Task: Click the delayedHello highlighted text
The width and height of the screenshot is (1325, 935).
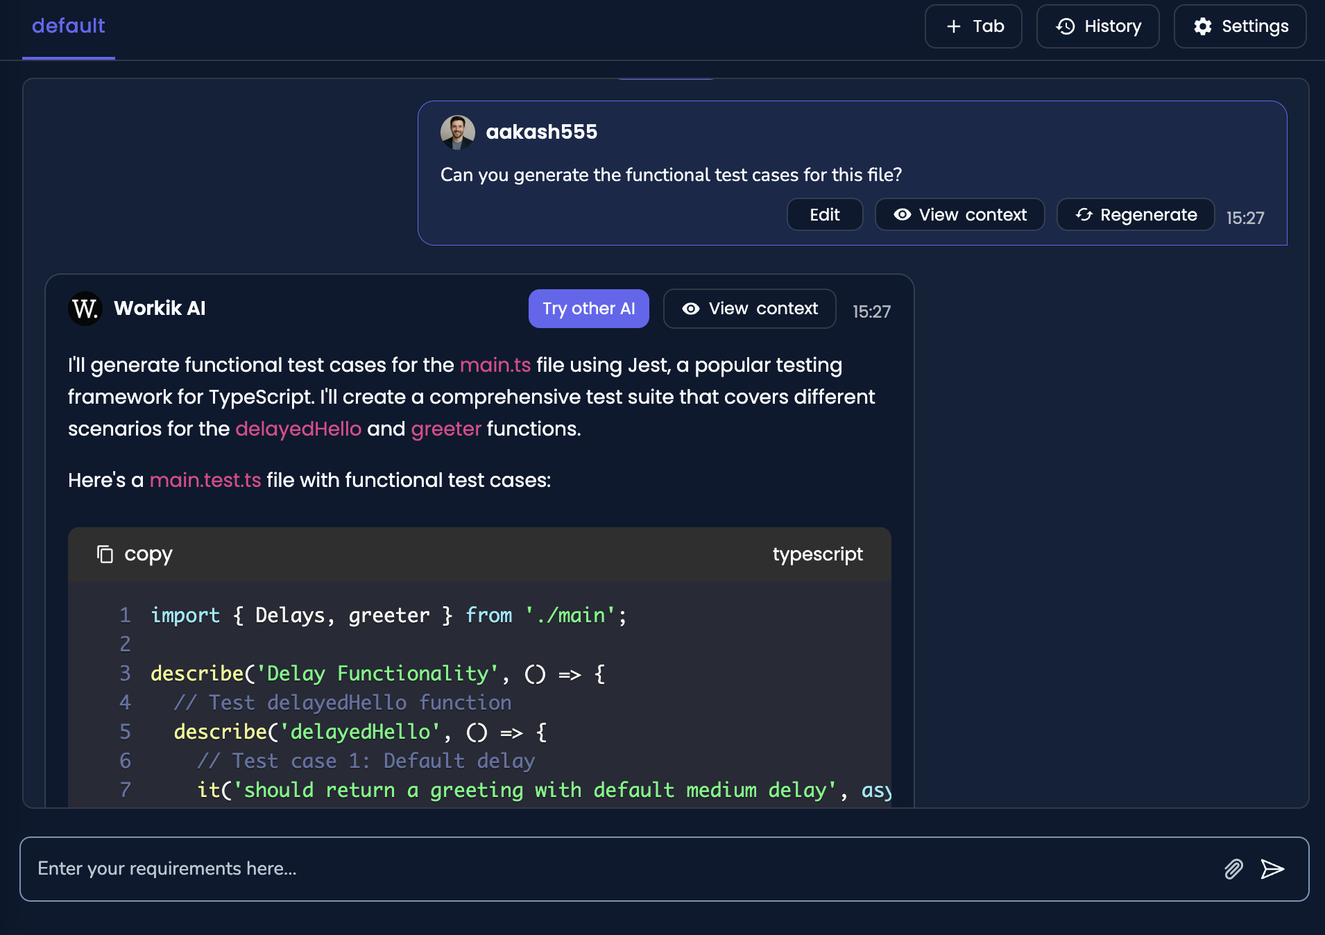Action: pos(298,429)
